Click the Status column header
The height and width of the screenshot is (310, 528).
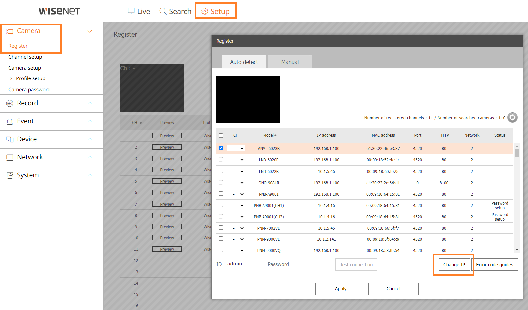[500, 135]
